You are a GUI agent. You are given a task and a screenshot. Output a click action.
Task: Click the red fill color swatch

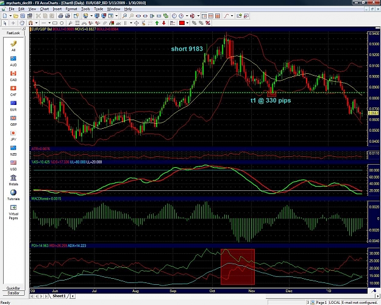(x=182, y=23)
